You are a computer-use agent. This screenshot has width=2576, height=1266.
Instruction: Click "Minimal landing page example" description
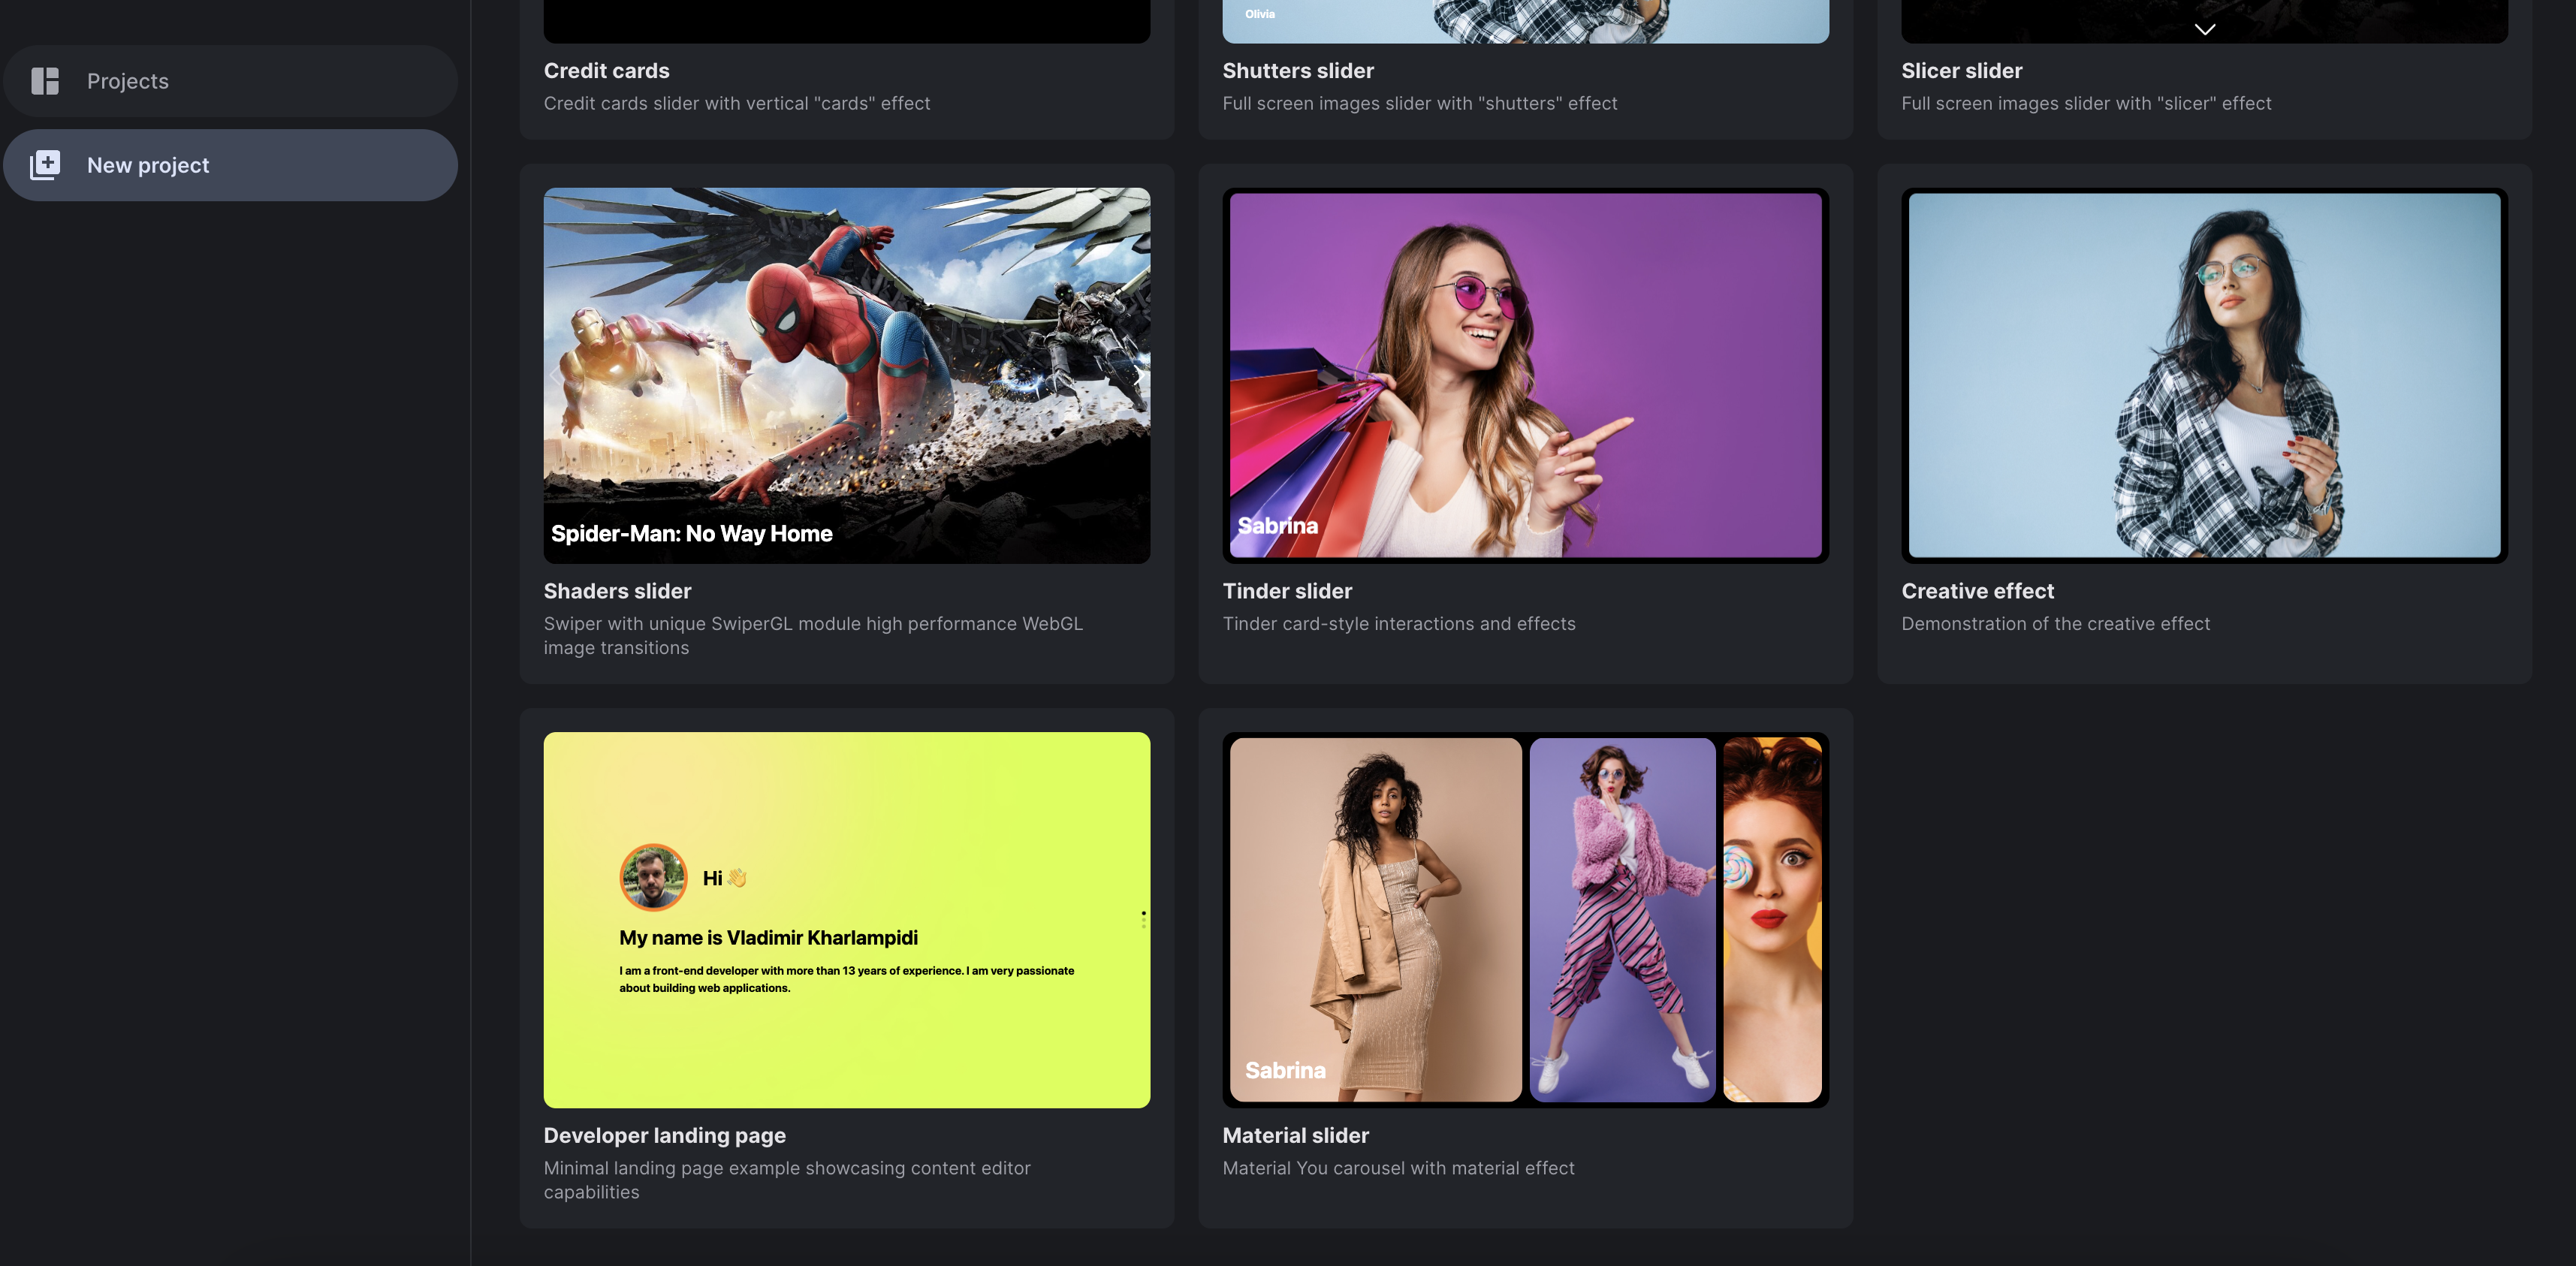(787, 1179)
